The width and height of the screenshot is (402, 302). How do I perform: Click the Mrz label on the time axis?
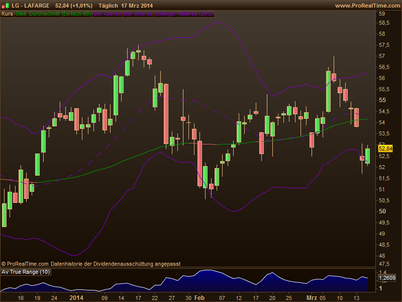[312, 298]
